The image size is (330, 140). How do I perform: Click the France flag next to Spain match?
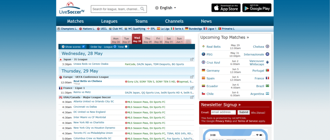click(x=267, y=78)
